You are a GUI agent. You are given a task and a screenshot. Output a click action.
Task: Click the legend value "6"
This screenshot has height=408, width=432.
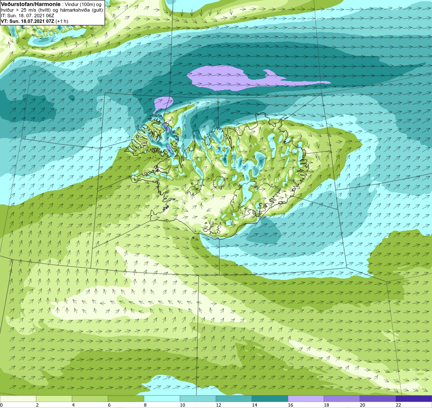pos(109,405)
